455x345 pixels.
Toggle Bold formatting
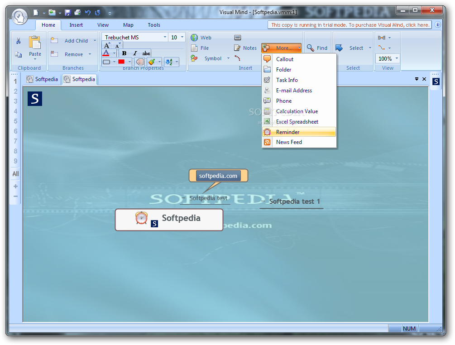(x=124, y=53)
